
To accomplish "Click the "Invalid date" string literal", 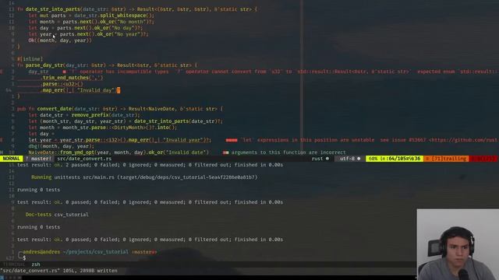I will pos(188,152).
